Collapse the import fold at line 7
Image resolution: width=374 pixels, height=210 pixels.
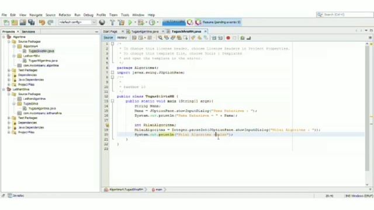coord(112,72)
